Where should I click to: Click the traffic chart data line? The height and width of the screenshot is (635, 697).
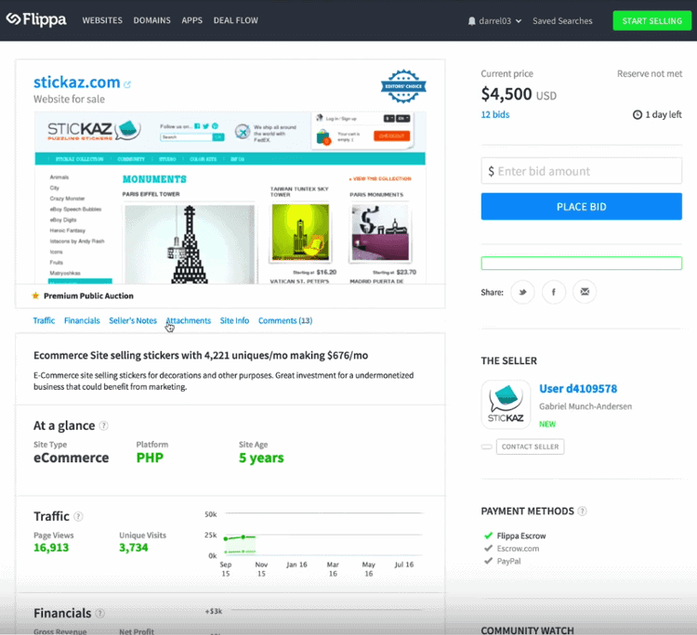click(241, 538)
